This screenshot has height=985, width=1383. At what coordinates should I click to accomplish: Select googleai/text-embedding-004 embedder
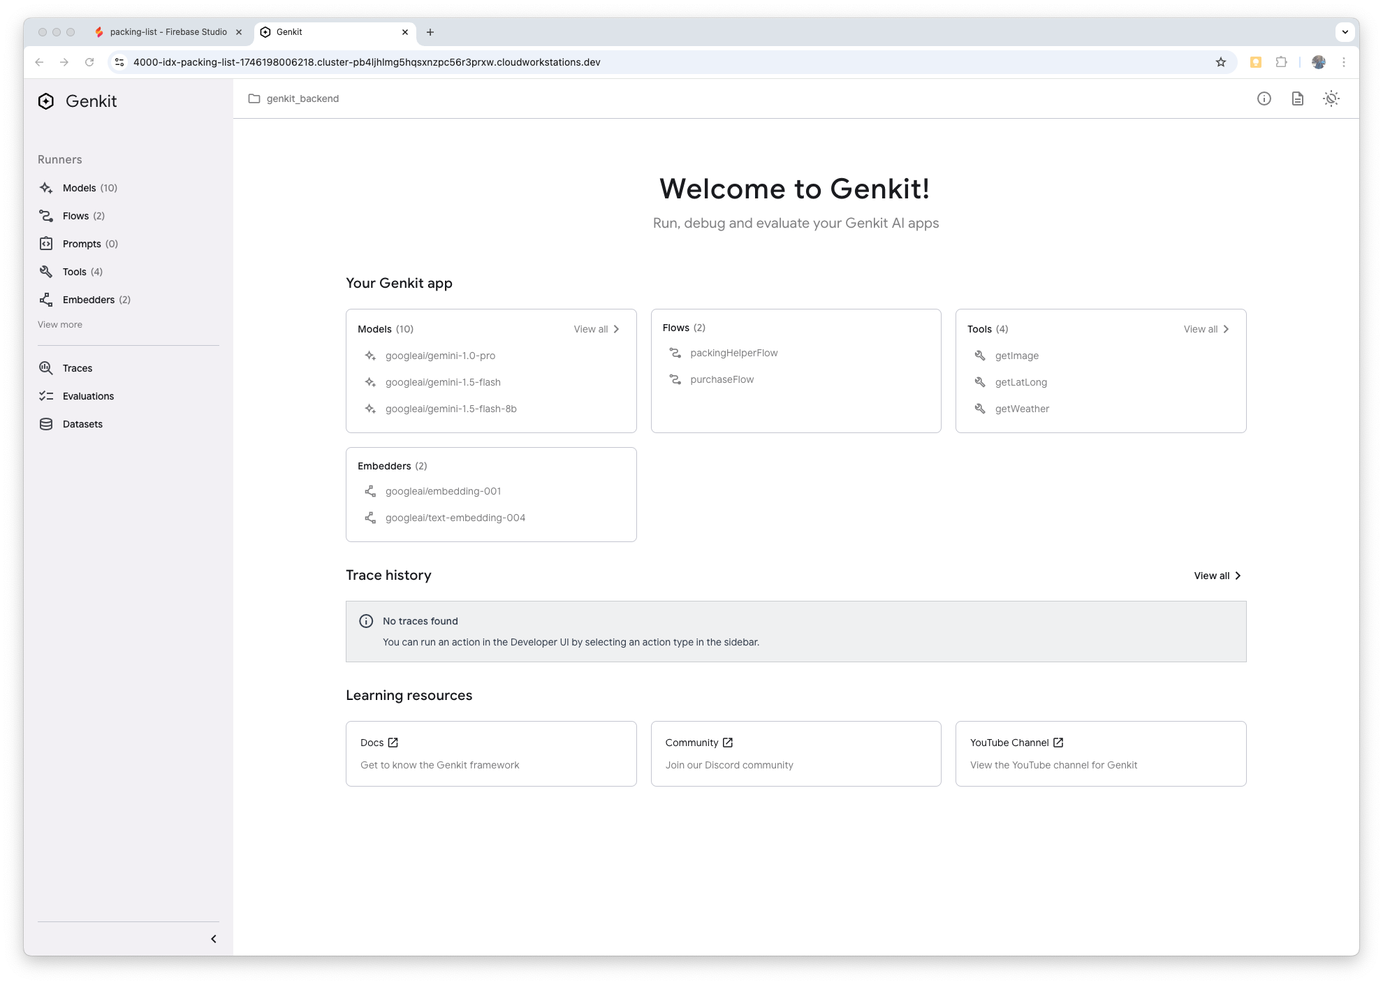pos(455,518)
